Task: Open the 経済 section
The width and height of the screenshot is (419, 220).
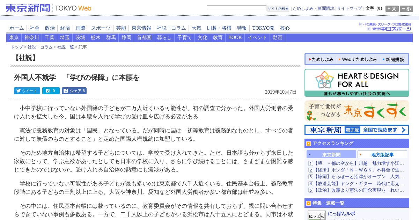Action: [65, 28]
